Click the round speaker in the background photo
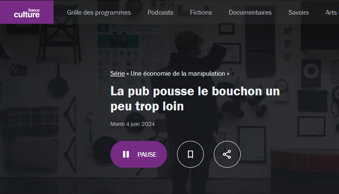 click(x=311, y=71)
